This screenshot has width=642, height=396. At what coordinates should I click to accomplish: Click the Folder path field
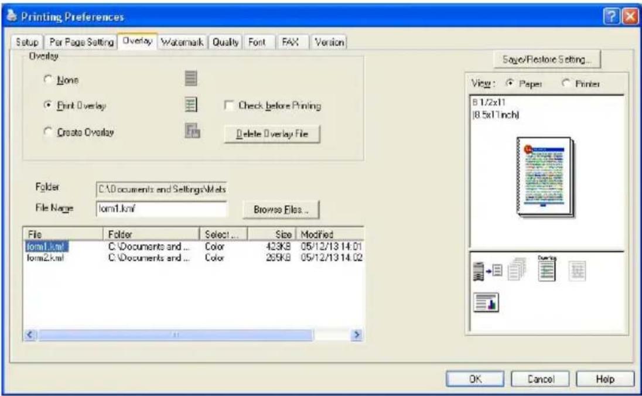[x=161, y=189]
